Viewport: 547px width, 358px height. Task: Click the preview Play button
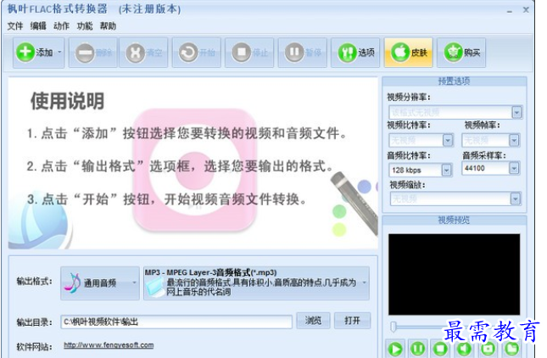click(x=395, y=349)
